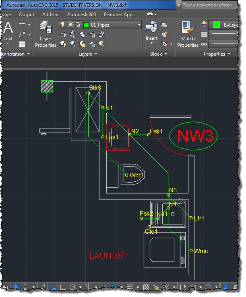246x297 pixels.
Task: Expand the Properties panel title arrow
Action: coord(229,54)
